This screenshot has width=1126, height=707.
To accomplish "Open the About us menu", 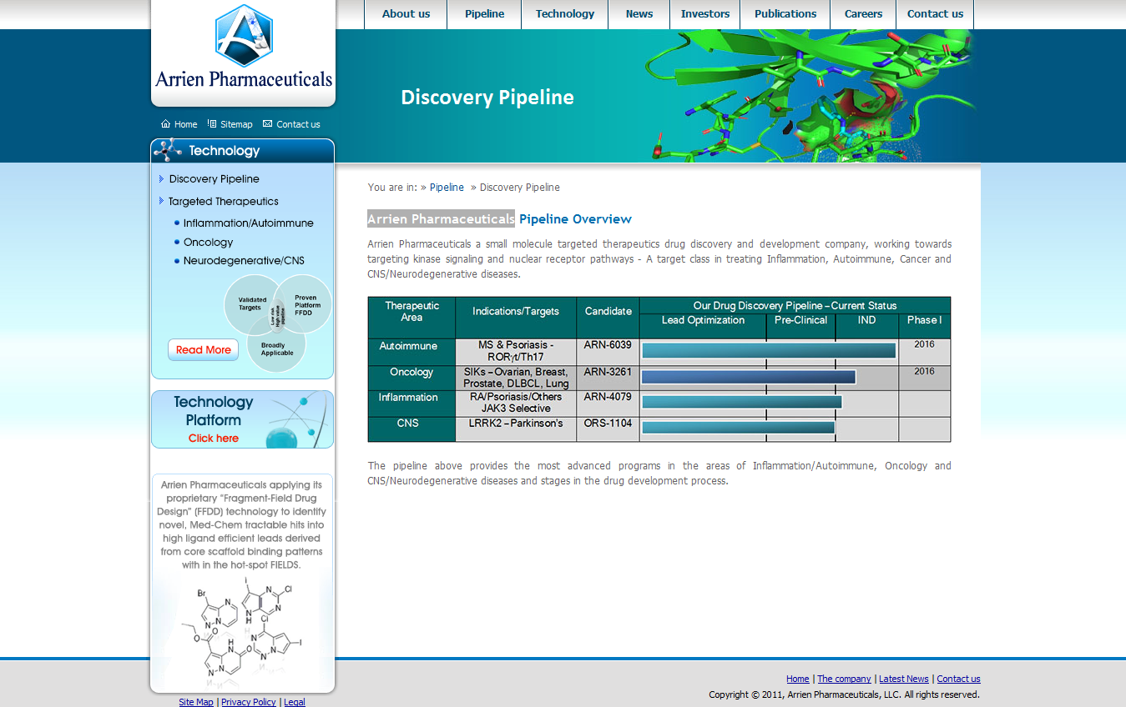I will coord(406,14).
